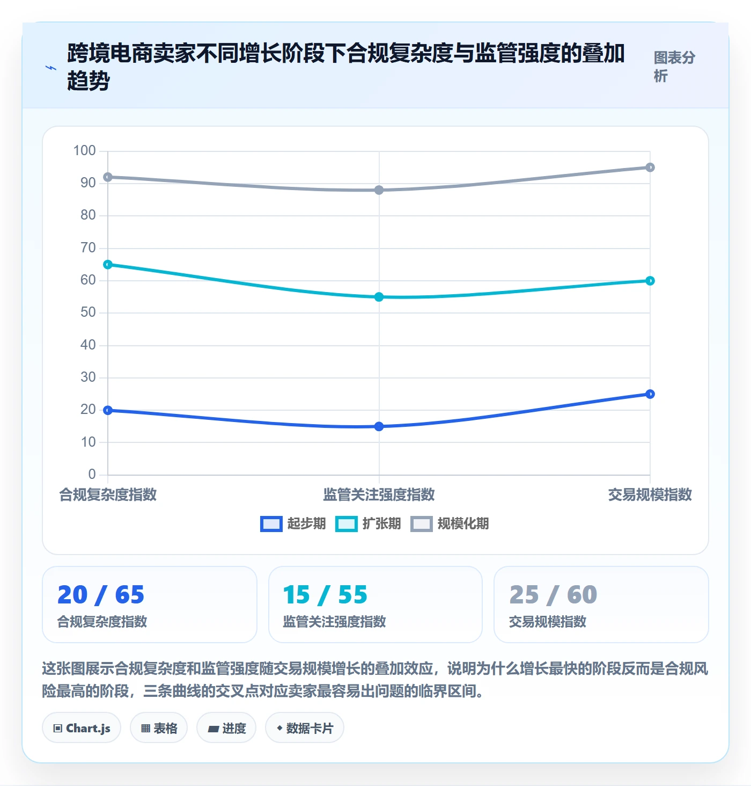Click the 25 / 60 stat value
This screenshot has height=786, width=751.
[x=553, y=595]
